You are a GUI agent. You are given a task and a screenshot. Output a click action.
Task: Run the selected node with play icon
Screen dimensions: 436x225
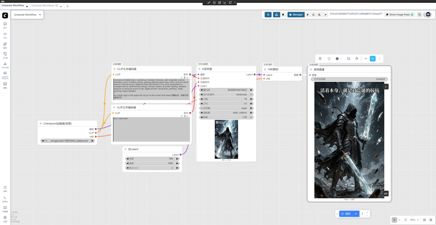(x=373, y=58)
